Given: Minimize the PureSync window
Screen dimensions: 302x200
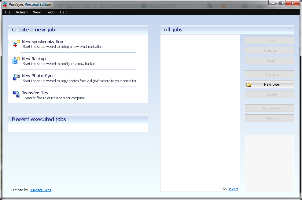Looking at the screenshot, I should (x=273, y=3).
